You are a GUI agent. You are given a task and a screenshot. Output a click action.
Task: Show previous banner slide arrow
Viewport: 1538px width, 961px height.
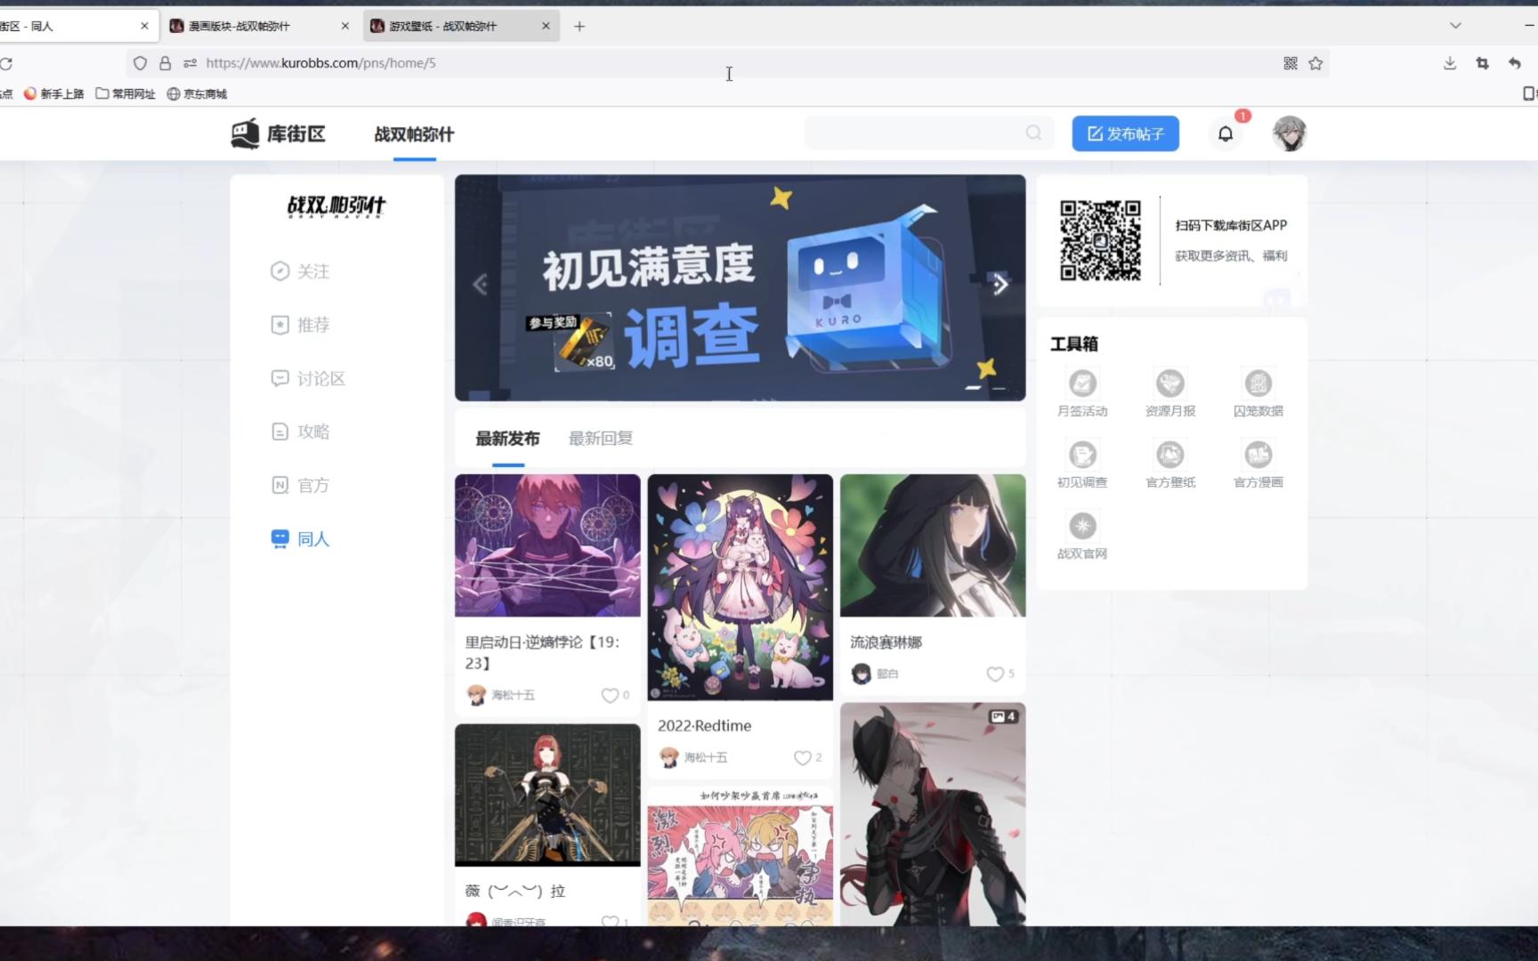(x=480, y=285)
